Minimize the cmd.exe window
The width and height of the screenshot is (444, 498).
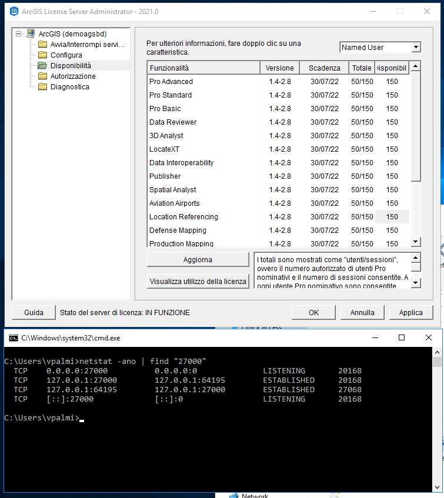(x=375, y=337)
